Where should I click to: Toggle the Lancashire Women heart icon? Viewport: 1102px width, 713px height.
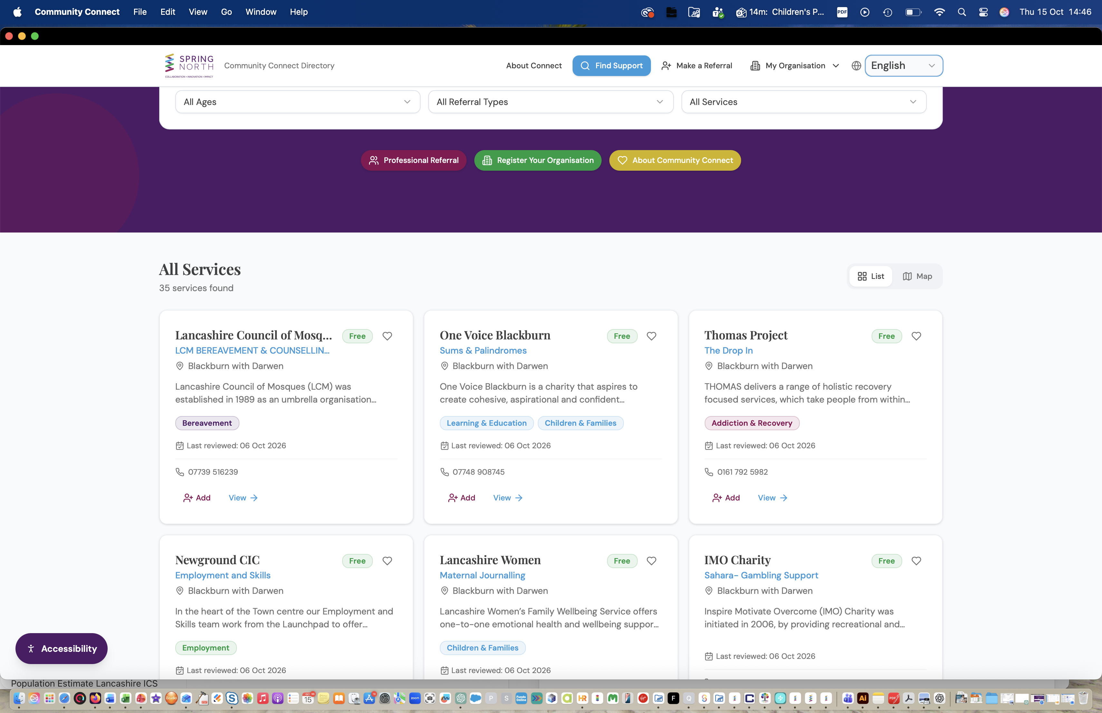[x=652, y=561]
